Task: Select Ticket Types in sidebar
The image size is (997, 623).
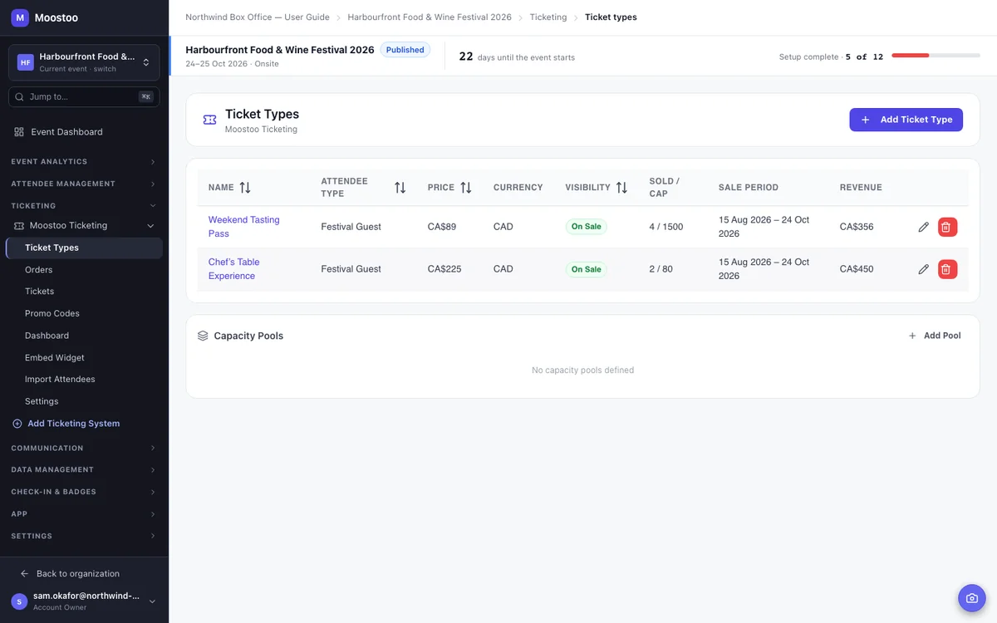Action: (x=84, y=248)
